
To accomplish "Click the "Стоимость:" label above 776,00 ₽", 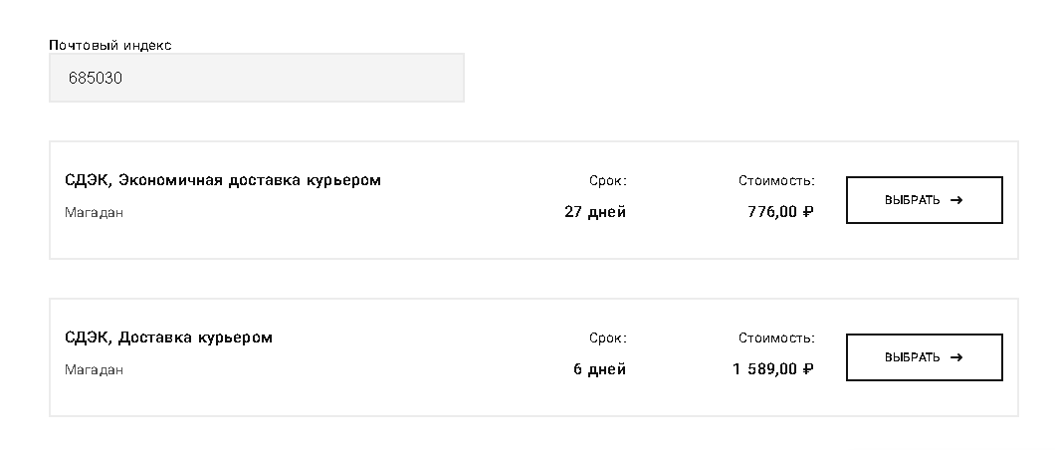I will pos(776,181).
